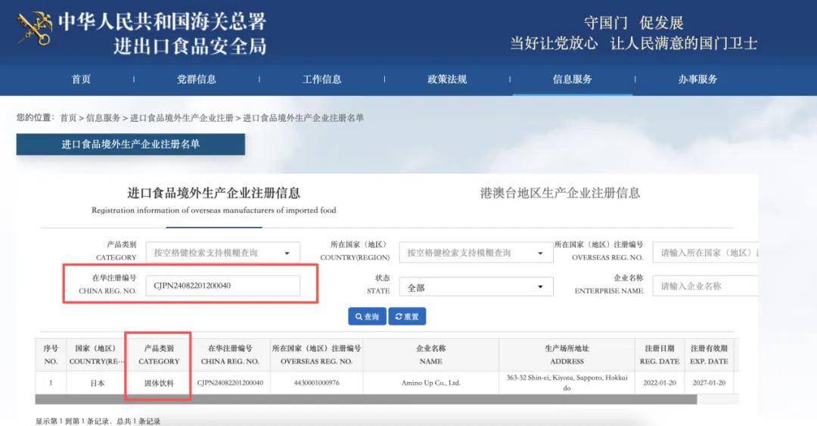Open 进口食品境外生产企业注册 breadcrumb link
Screen dimensions: 817x426
[x=182, y=118]
